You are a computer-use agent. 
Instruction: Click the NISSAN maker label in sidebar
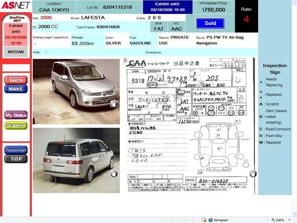tap(16, 52)
